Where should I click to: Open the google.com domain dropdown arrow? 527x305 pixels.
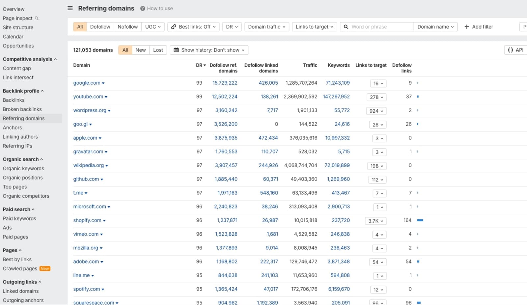pos(103,83)
